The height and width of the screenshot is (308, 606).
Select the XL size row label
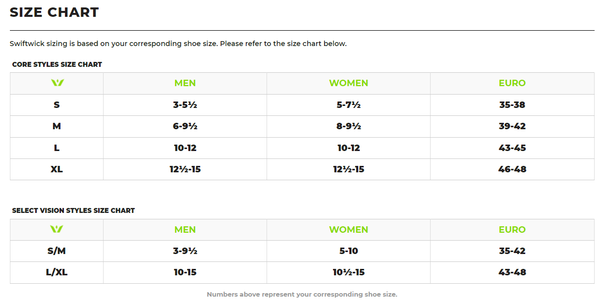point(56,169)
